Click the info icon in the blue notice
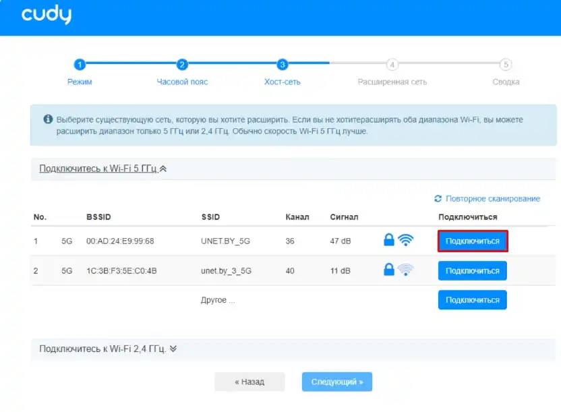The width and height of the screenshot is (561, 412). click(48, 119)
